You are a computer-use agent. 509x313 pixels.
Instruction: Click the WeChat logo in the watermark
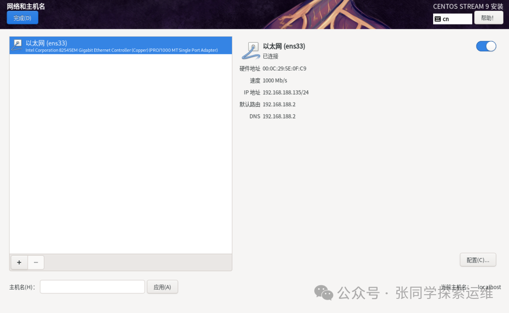point(324,293)
